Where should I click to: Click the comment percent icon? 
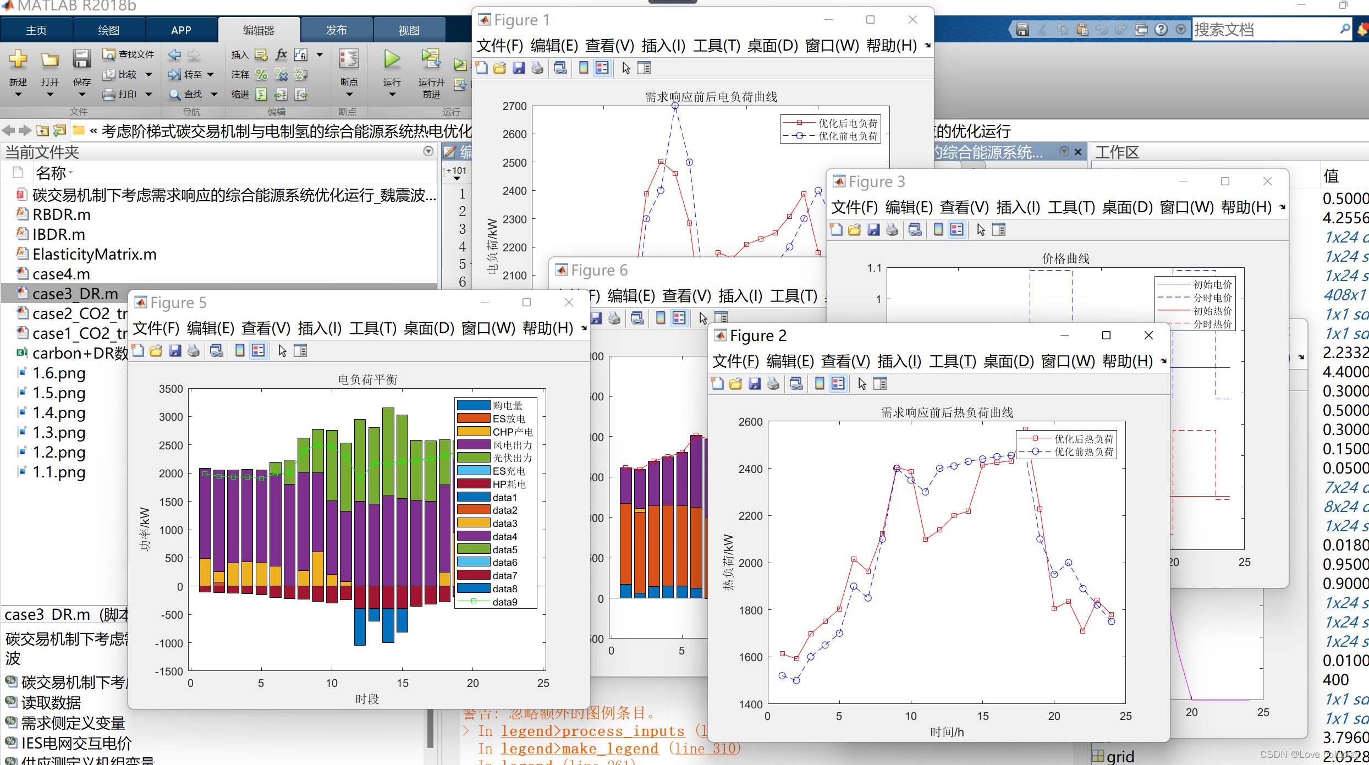pyautogui.click(x=261, y=74)
